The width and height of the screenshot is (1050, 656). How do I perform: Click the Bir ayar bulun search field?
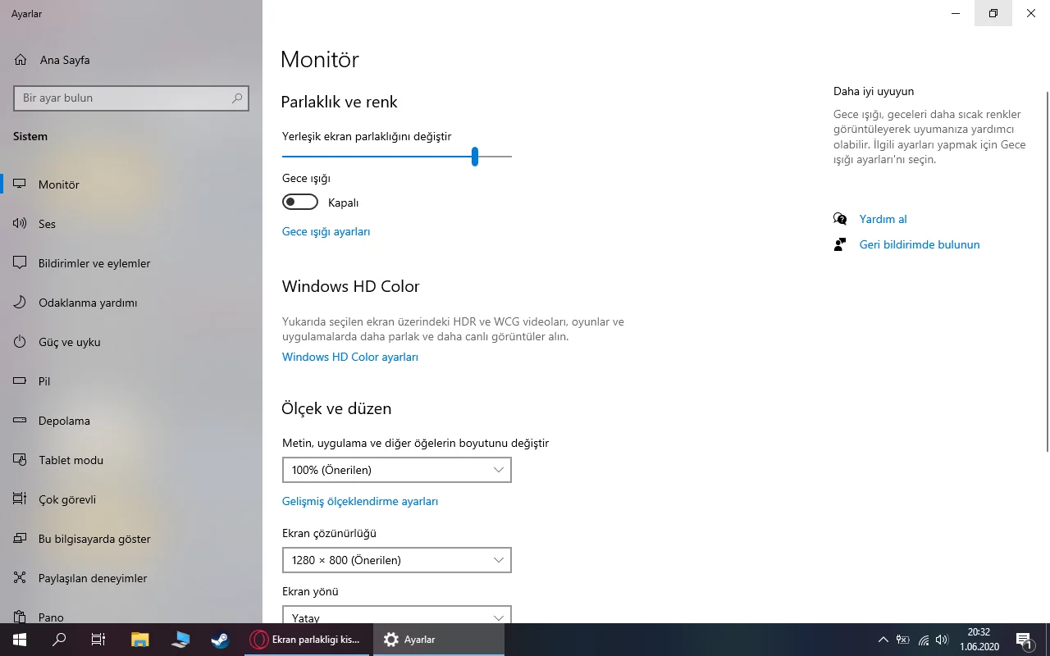[130, 98]
